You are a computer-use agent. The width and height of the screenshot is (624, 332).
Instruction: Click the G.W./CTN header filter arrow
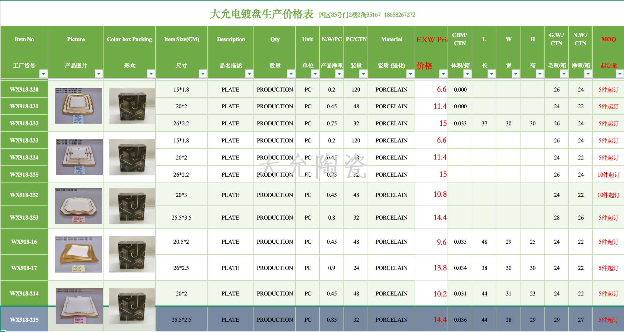[564, 74]
